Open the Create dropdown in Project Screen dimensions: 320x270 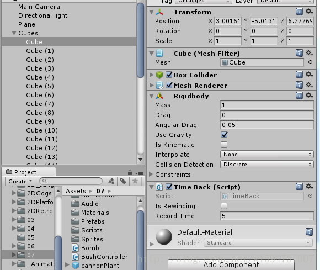tap(20, 181)
